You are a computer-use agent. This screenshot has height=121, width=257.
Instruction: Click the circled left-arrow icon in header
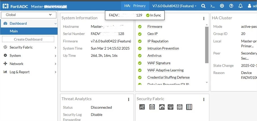[222, 6]
